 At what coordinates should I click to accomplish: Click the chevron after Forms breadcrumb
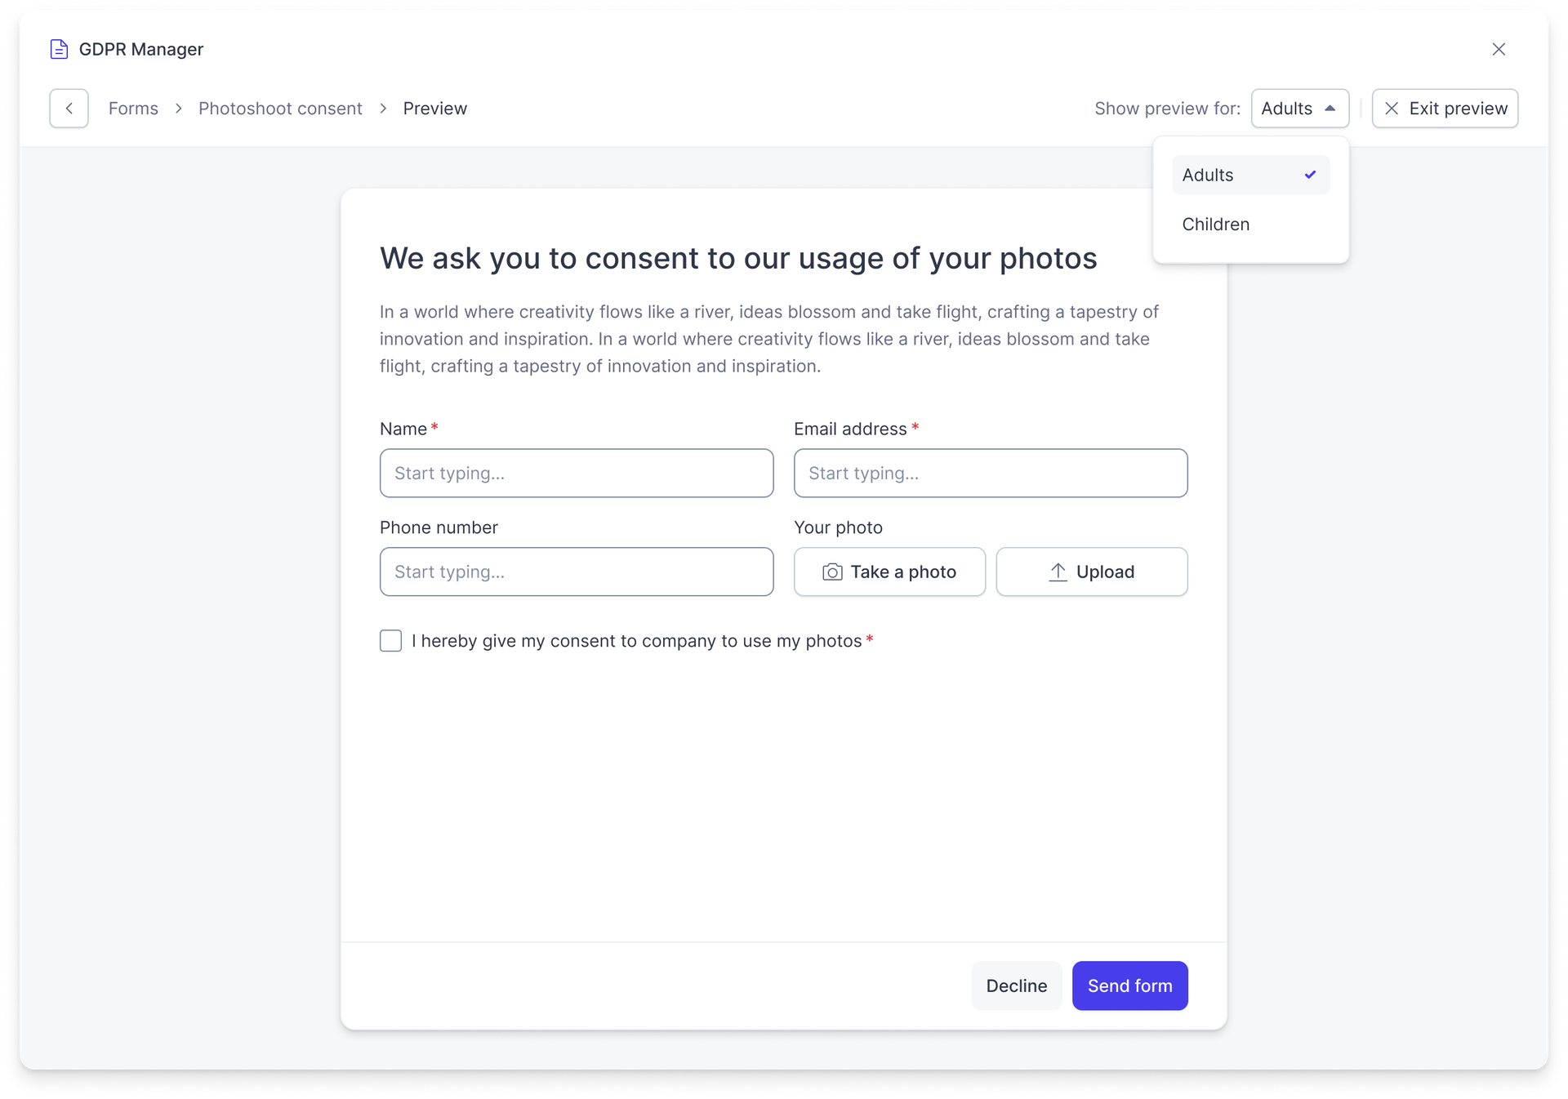click(x=178, y=109)
